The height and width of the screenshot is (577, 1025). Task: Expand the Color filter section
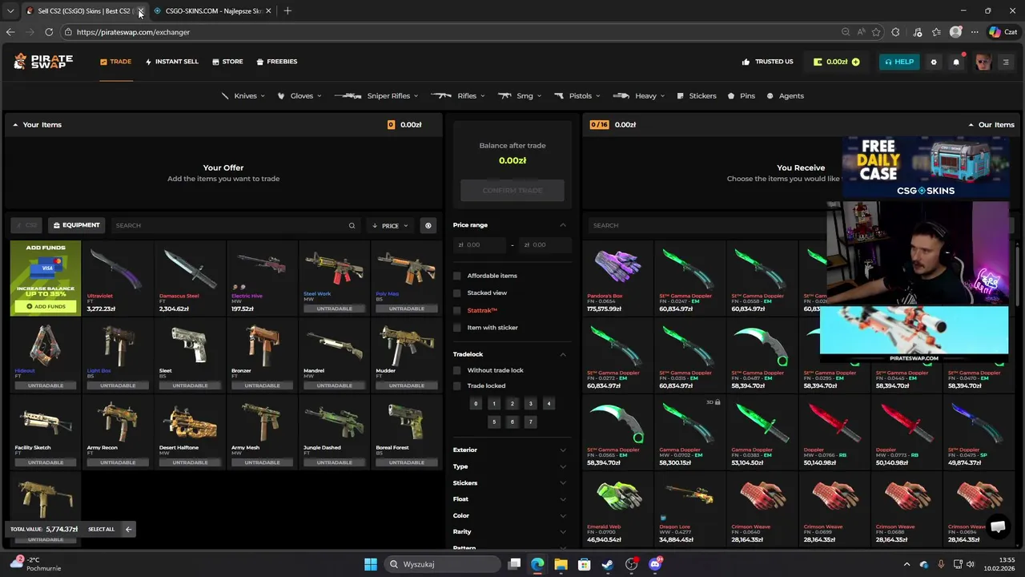click(x=512, y=515)
